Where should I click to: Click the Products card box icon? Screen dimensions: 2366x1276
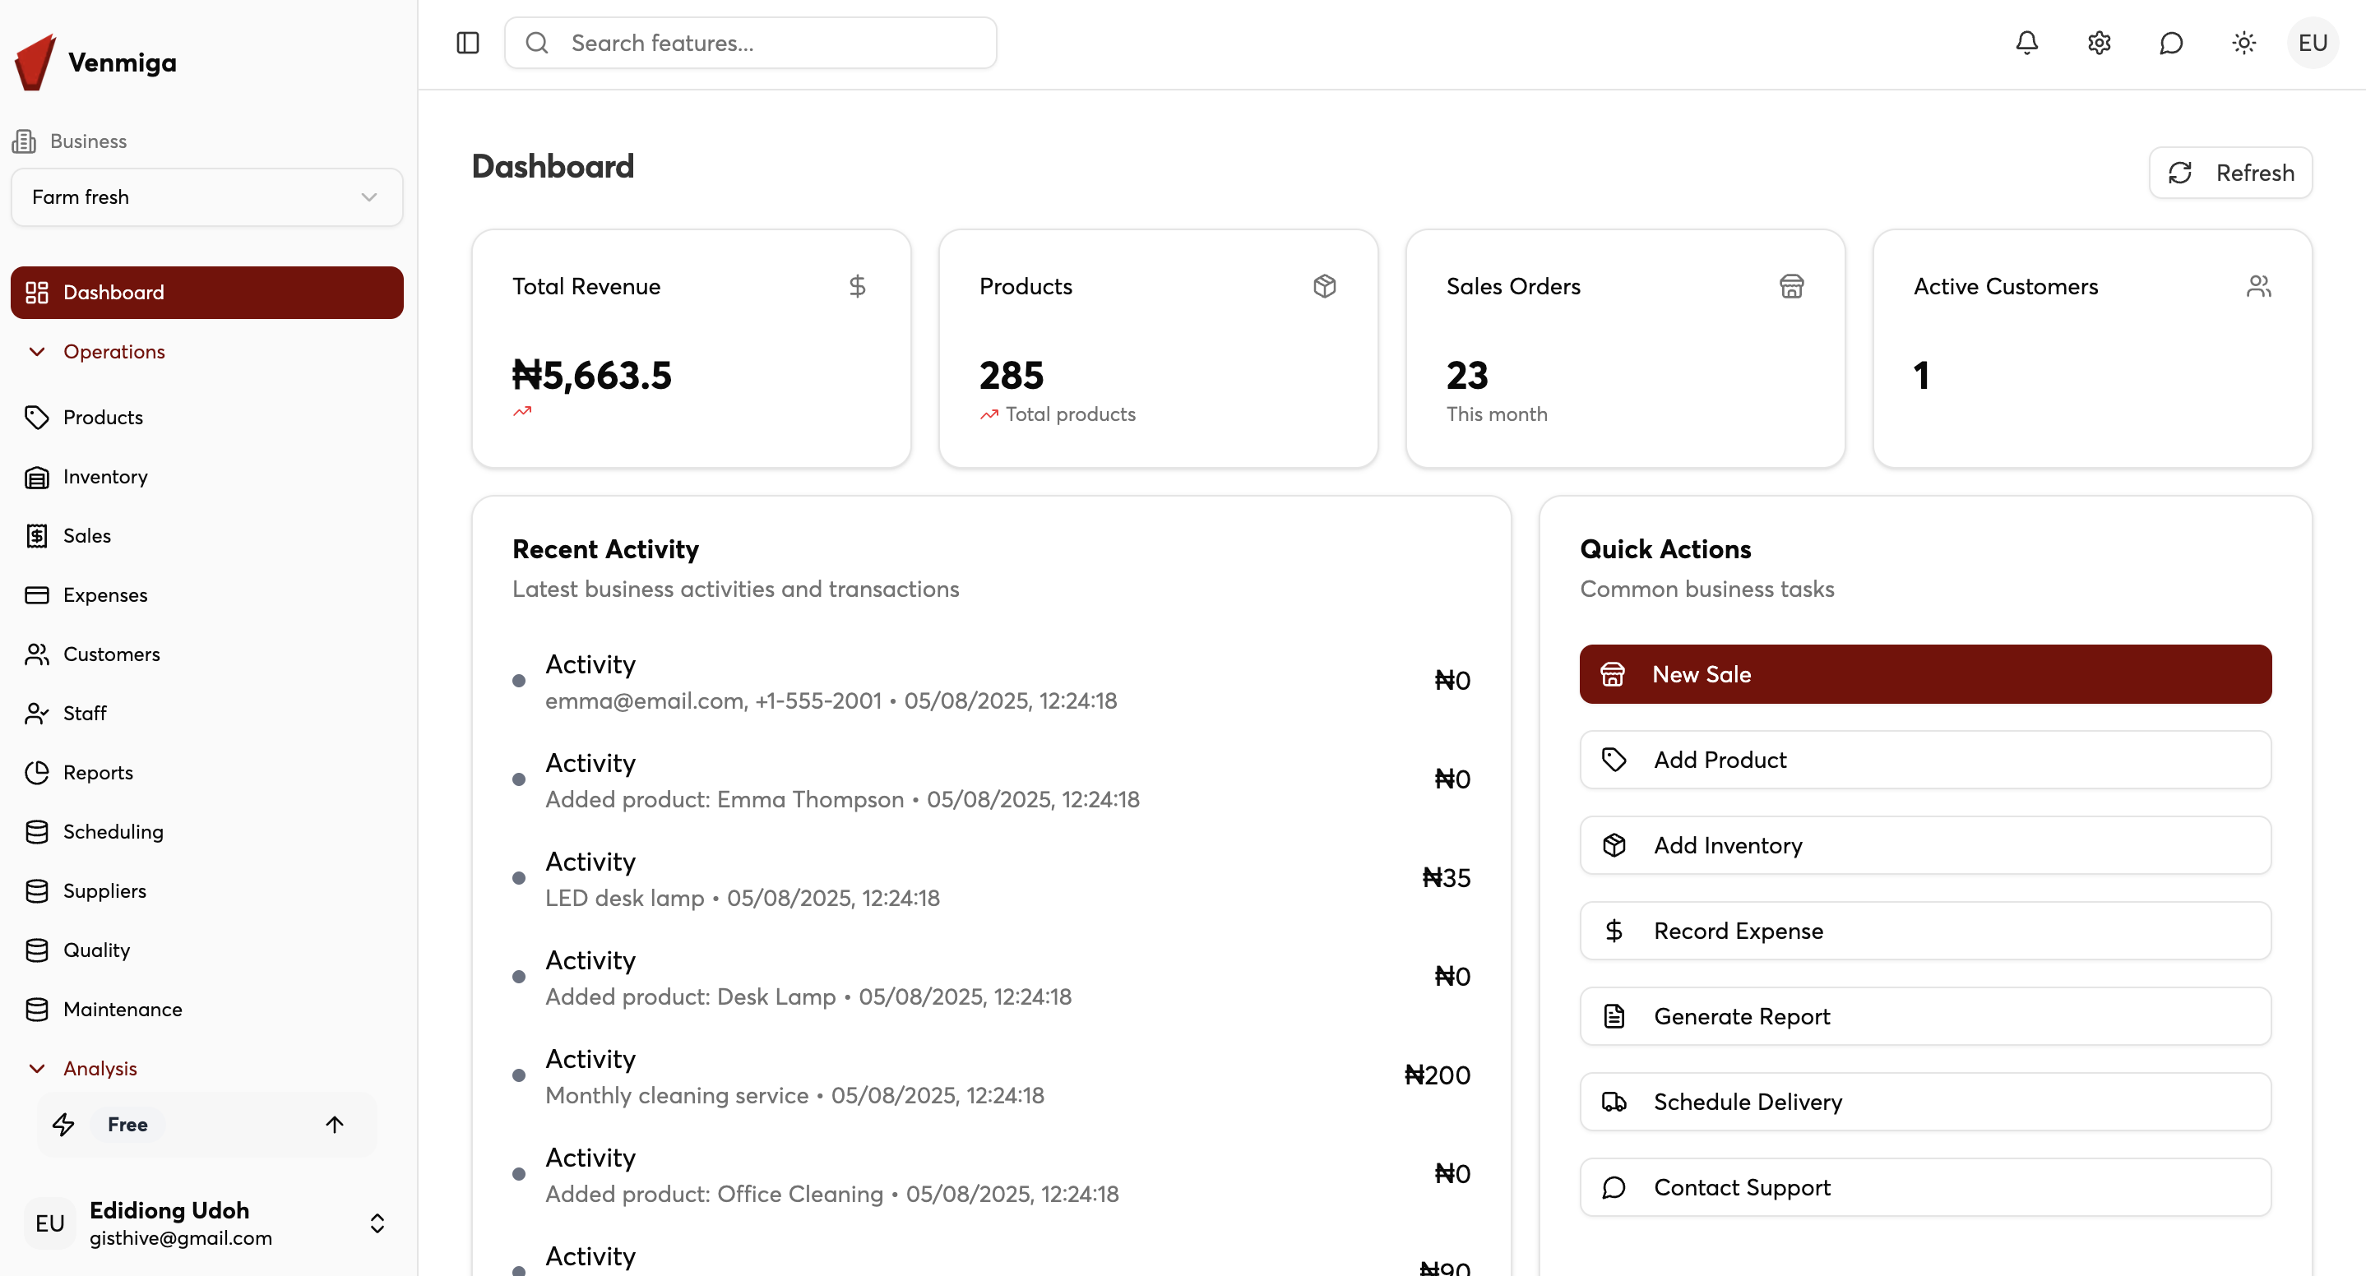[1323, 286]
